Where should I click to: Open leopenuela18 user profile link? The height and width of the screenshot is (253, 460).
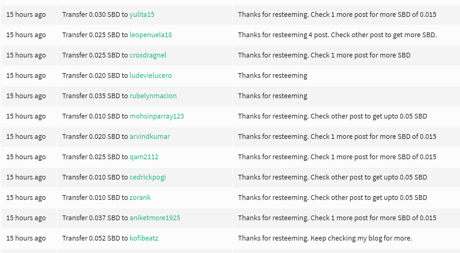[x=151, y=35]
